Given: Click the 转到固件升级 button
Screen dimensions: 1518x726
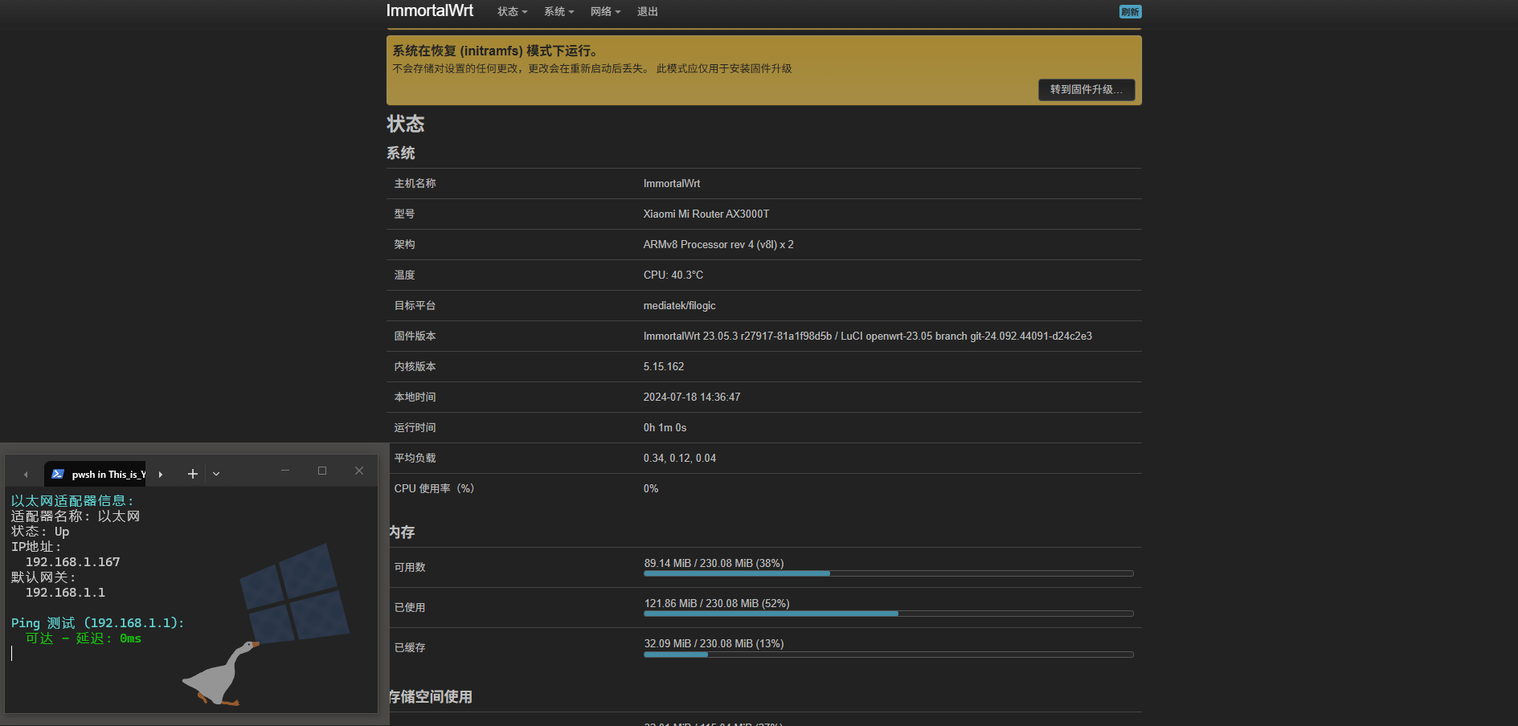Looking at the screenshot, I should [1086, 90].
